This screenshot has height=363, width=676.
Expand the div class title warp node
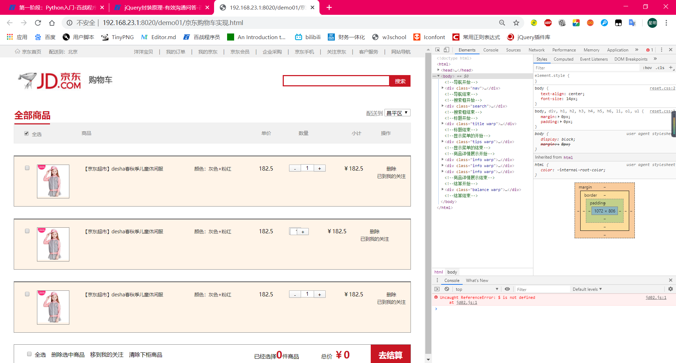tap(443, 124)
